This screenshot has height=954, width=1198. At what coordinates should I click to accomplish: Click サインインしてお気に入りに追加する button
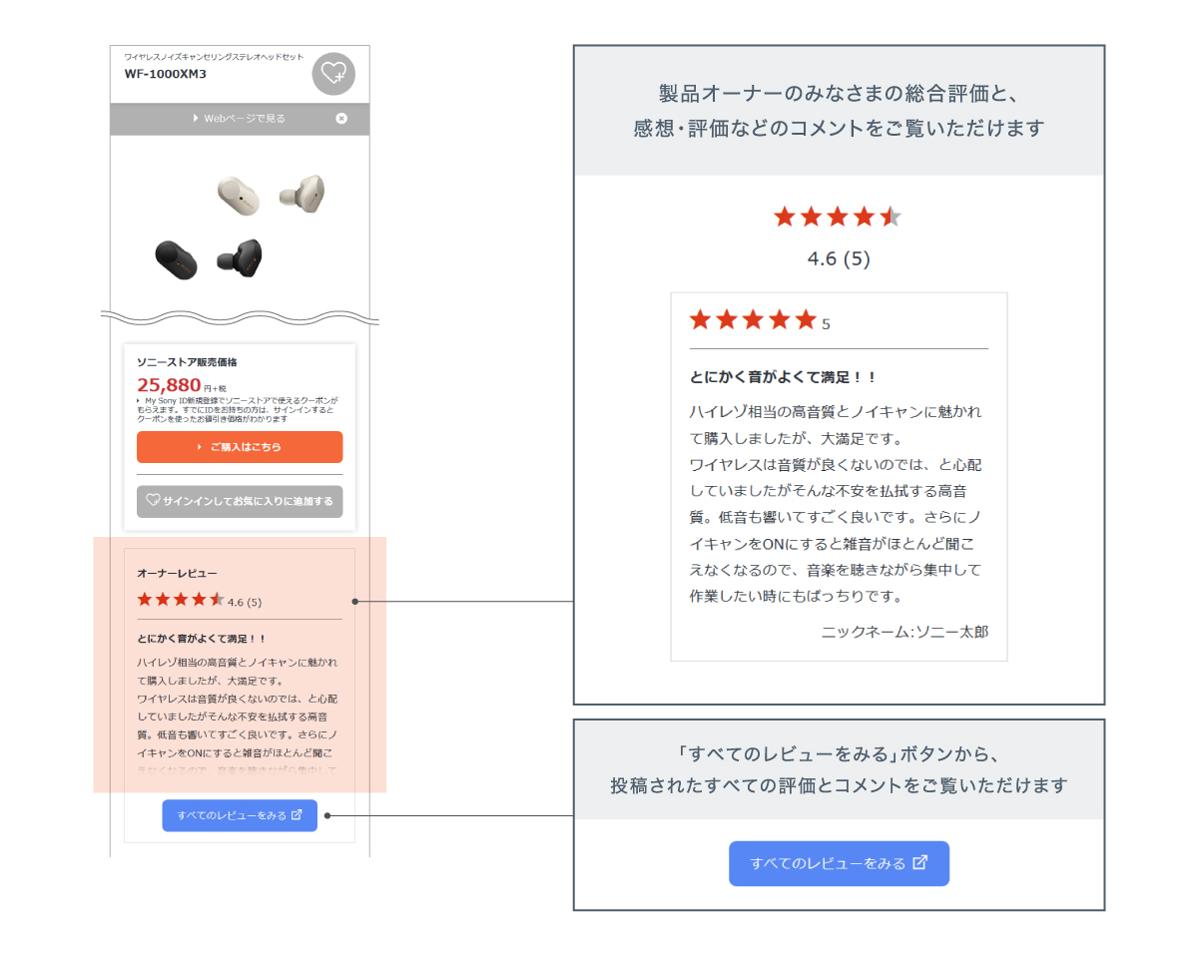[240, 501]
